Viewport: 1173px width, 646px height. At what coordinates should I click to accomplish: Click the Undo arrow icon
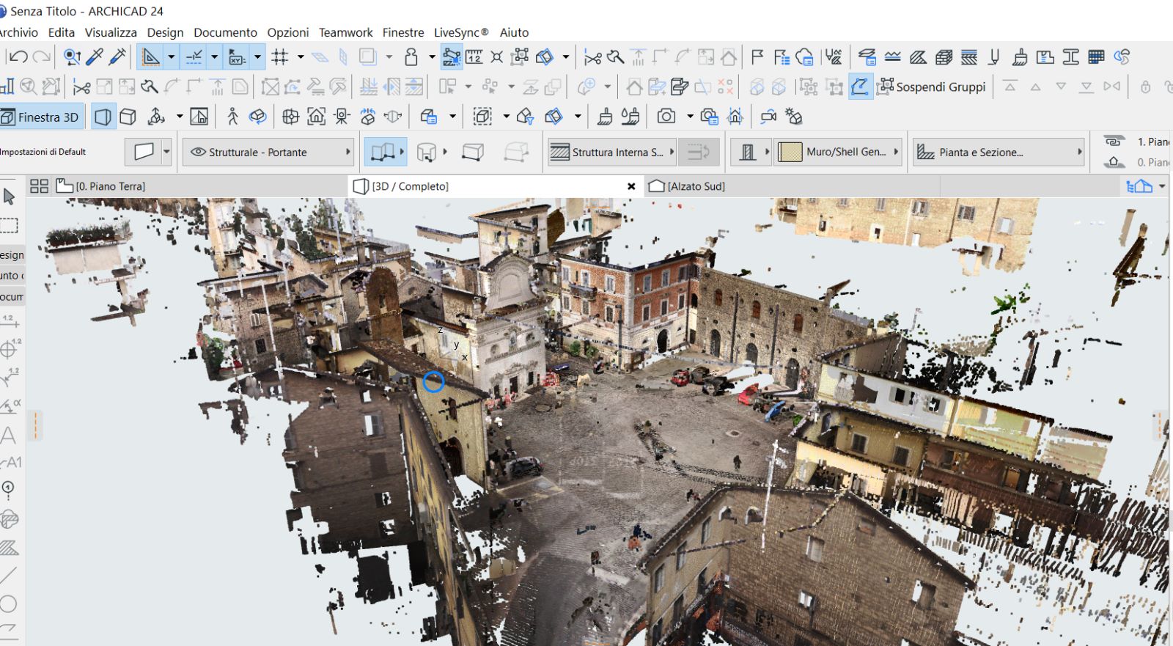[x=18, y=57]
